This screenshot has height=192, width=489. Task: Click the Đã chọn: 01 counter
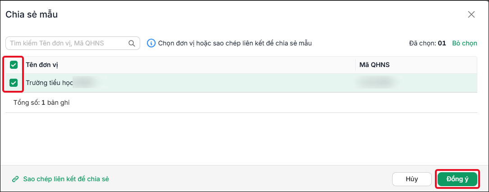tap(428, 43)
